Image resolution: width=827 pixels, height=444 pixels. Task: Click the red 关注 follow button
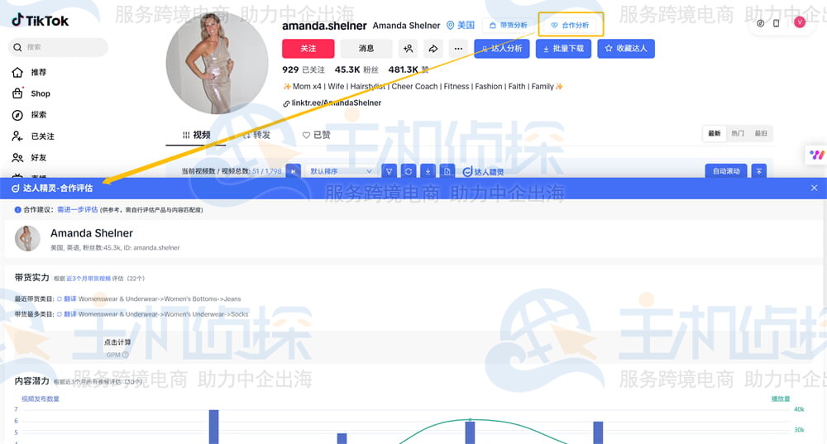(308, 49)
